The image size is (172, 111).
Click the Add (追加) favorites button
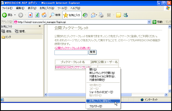click(7, 31)
